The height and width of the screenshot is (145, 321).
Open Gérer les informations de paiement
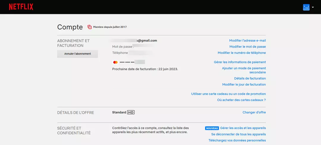(240, 62)
